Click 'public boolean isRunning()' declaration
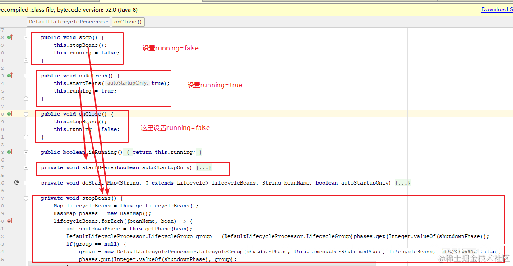 [82, 153]
